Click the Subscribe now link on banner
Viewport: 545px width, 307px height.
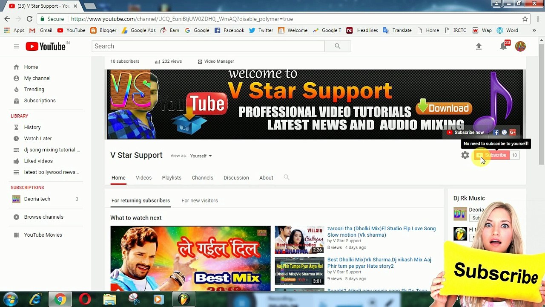(x=465, y=133)
